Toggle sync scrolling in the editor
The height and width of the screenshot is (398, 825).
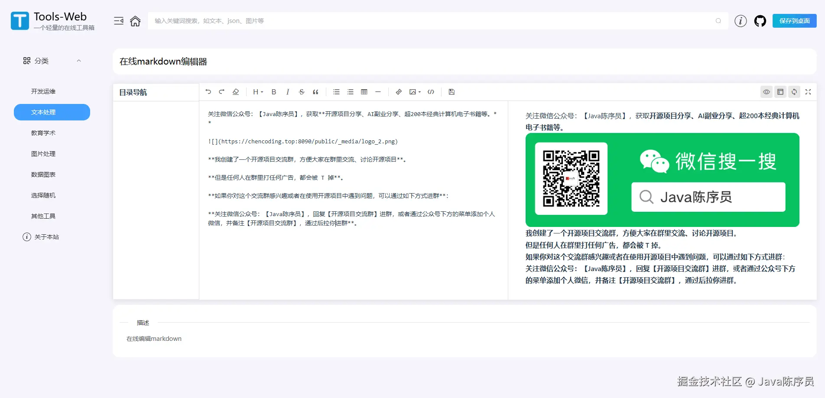(794, 92)
